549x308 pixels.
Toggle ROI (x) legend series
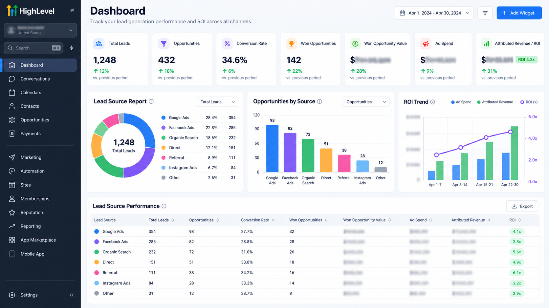coord(529,102)
